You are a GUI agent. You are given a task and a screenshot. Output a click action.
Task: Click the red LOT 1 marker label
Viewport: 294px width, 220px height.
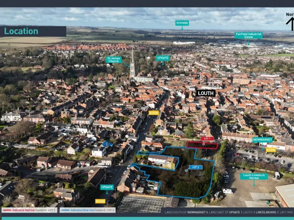coord(207,139)
